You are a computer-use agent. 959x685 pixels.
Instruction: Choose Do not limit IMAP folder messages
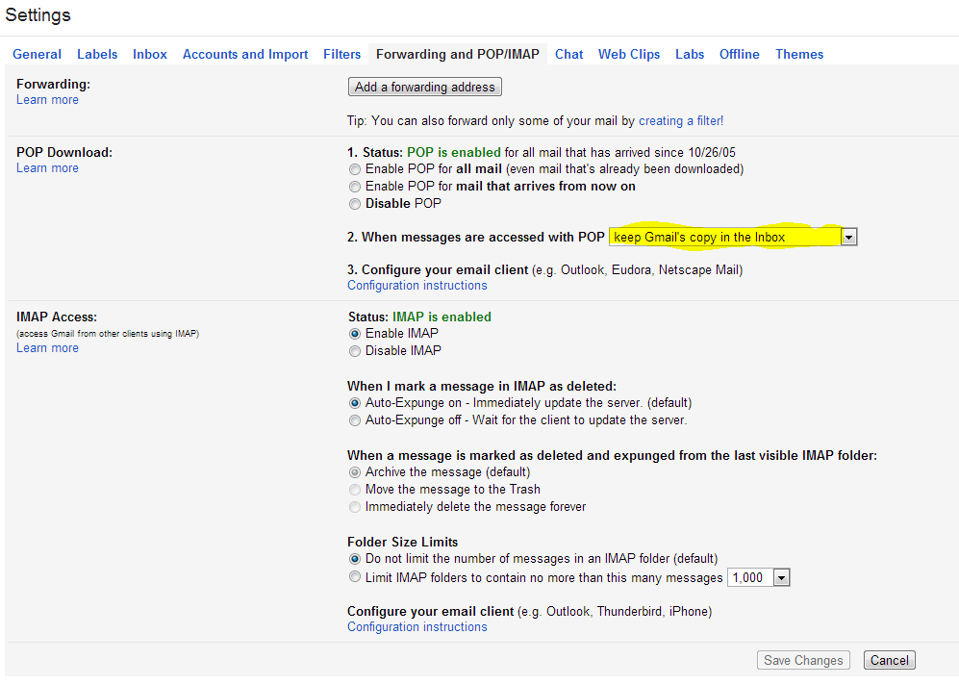(x=355, y=559)
